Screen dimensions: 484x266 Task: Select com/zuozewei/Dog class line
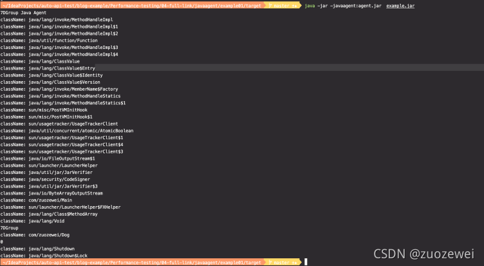click(x=35, y=235)
